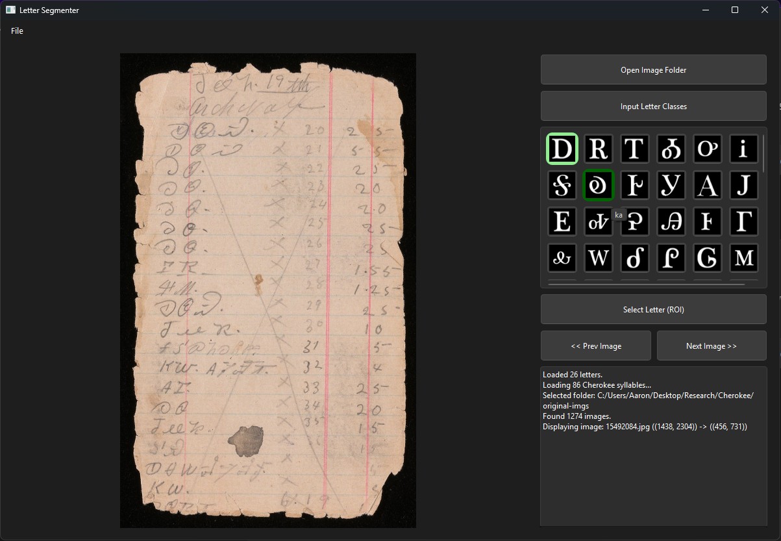Select the W-shaped Ꮃ (la) syllable icon
The height and width of the screenshot is (541, 781).
(598, 258)
